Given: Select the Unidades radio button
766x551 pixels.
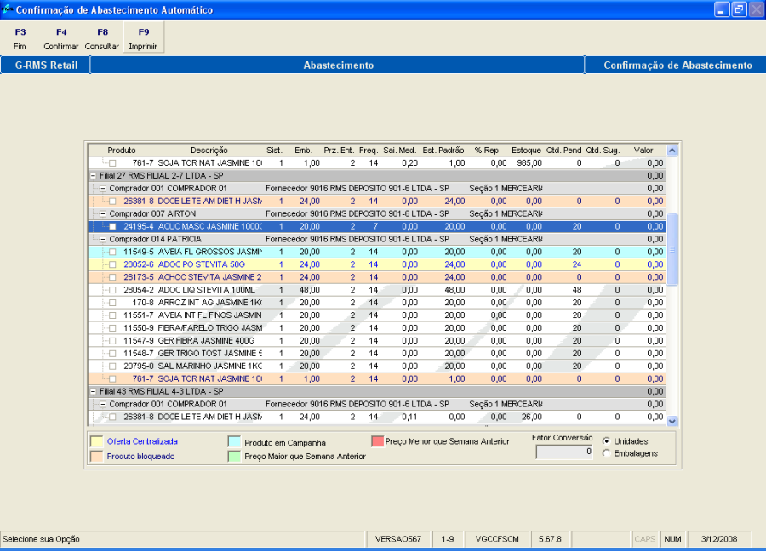Looking at the screenshot, I should click(x=606, y=441).
